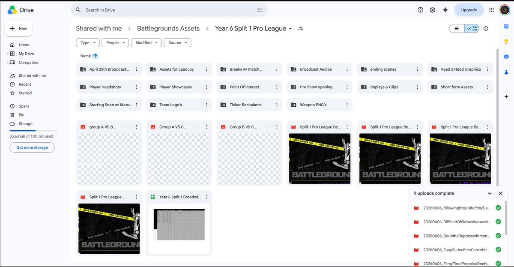Open more actions for Team Logo's folder

click(x=206, y=105)
